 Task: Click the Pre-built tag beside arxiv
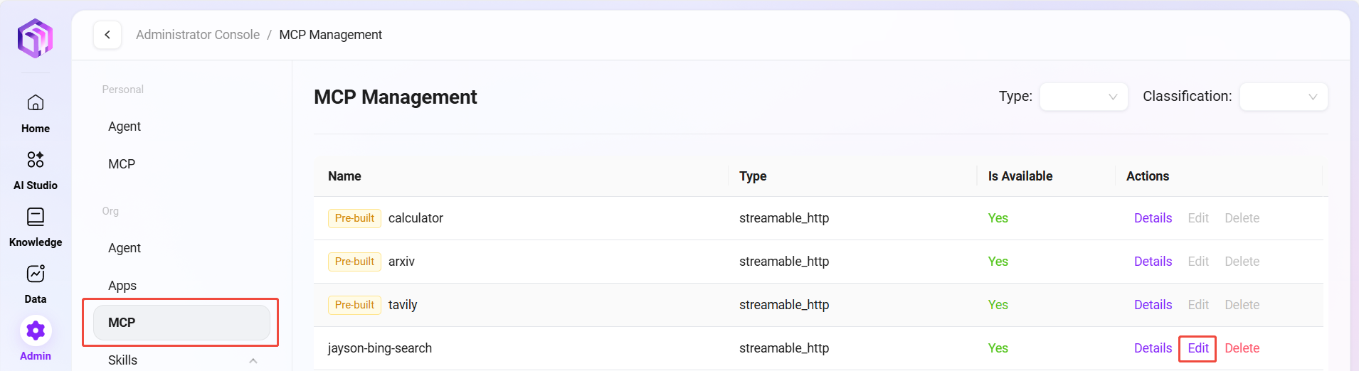pos(354,262)
